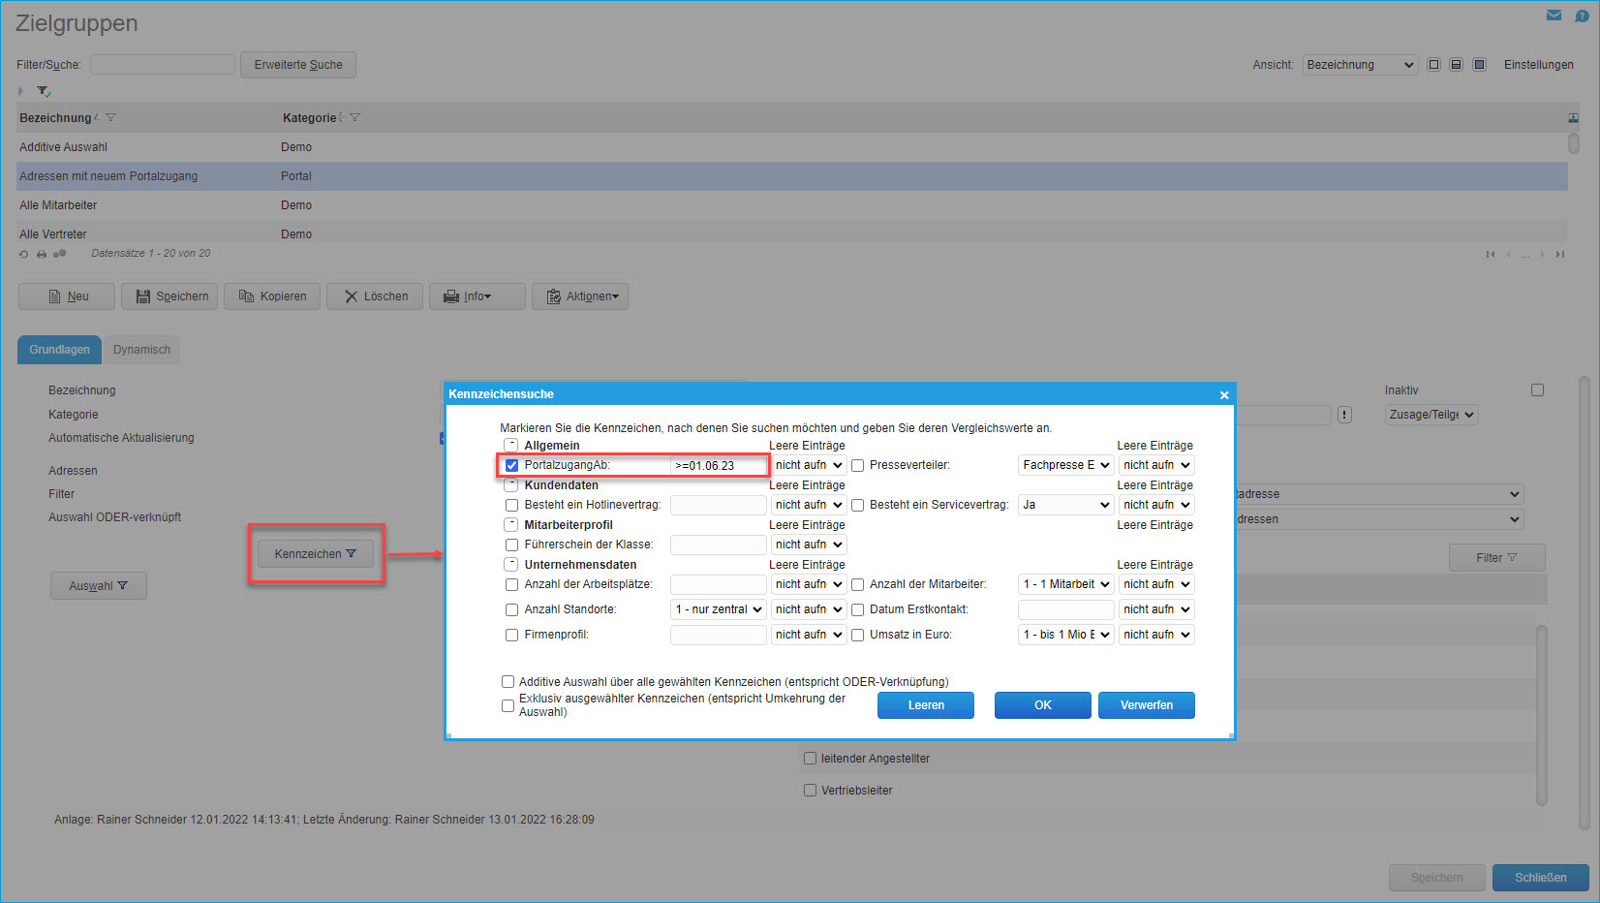
Task: Open help via the question mark icon
Action: pos(1582,16)
